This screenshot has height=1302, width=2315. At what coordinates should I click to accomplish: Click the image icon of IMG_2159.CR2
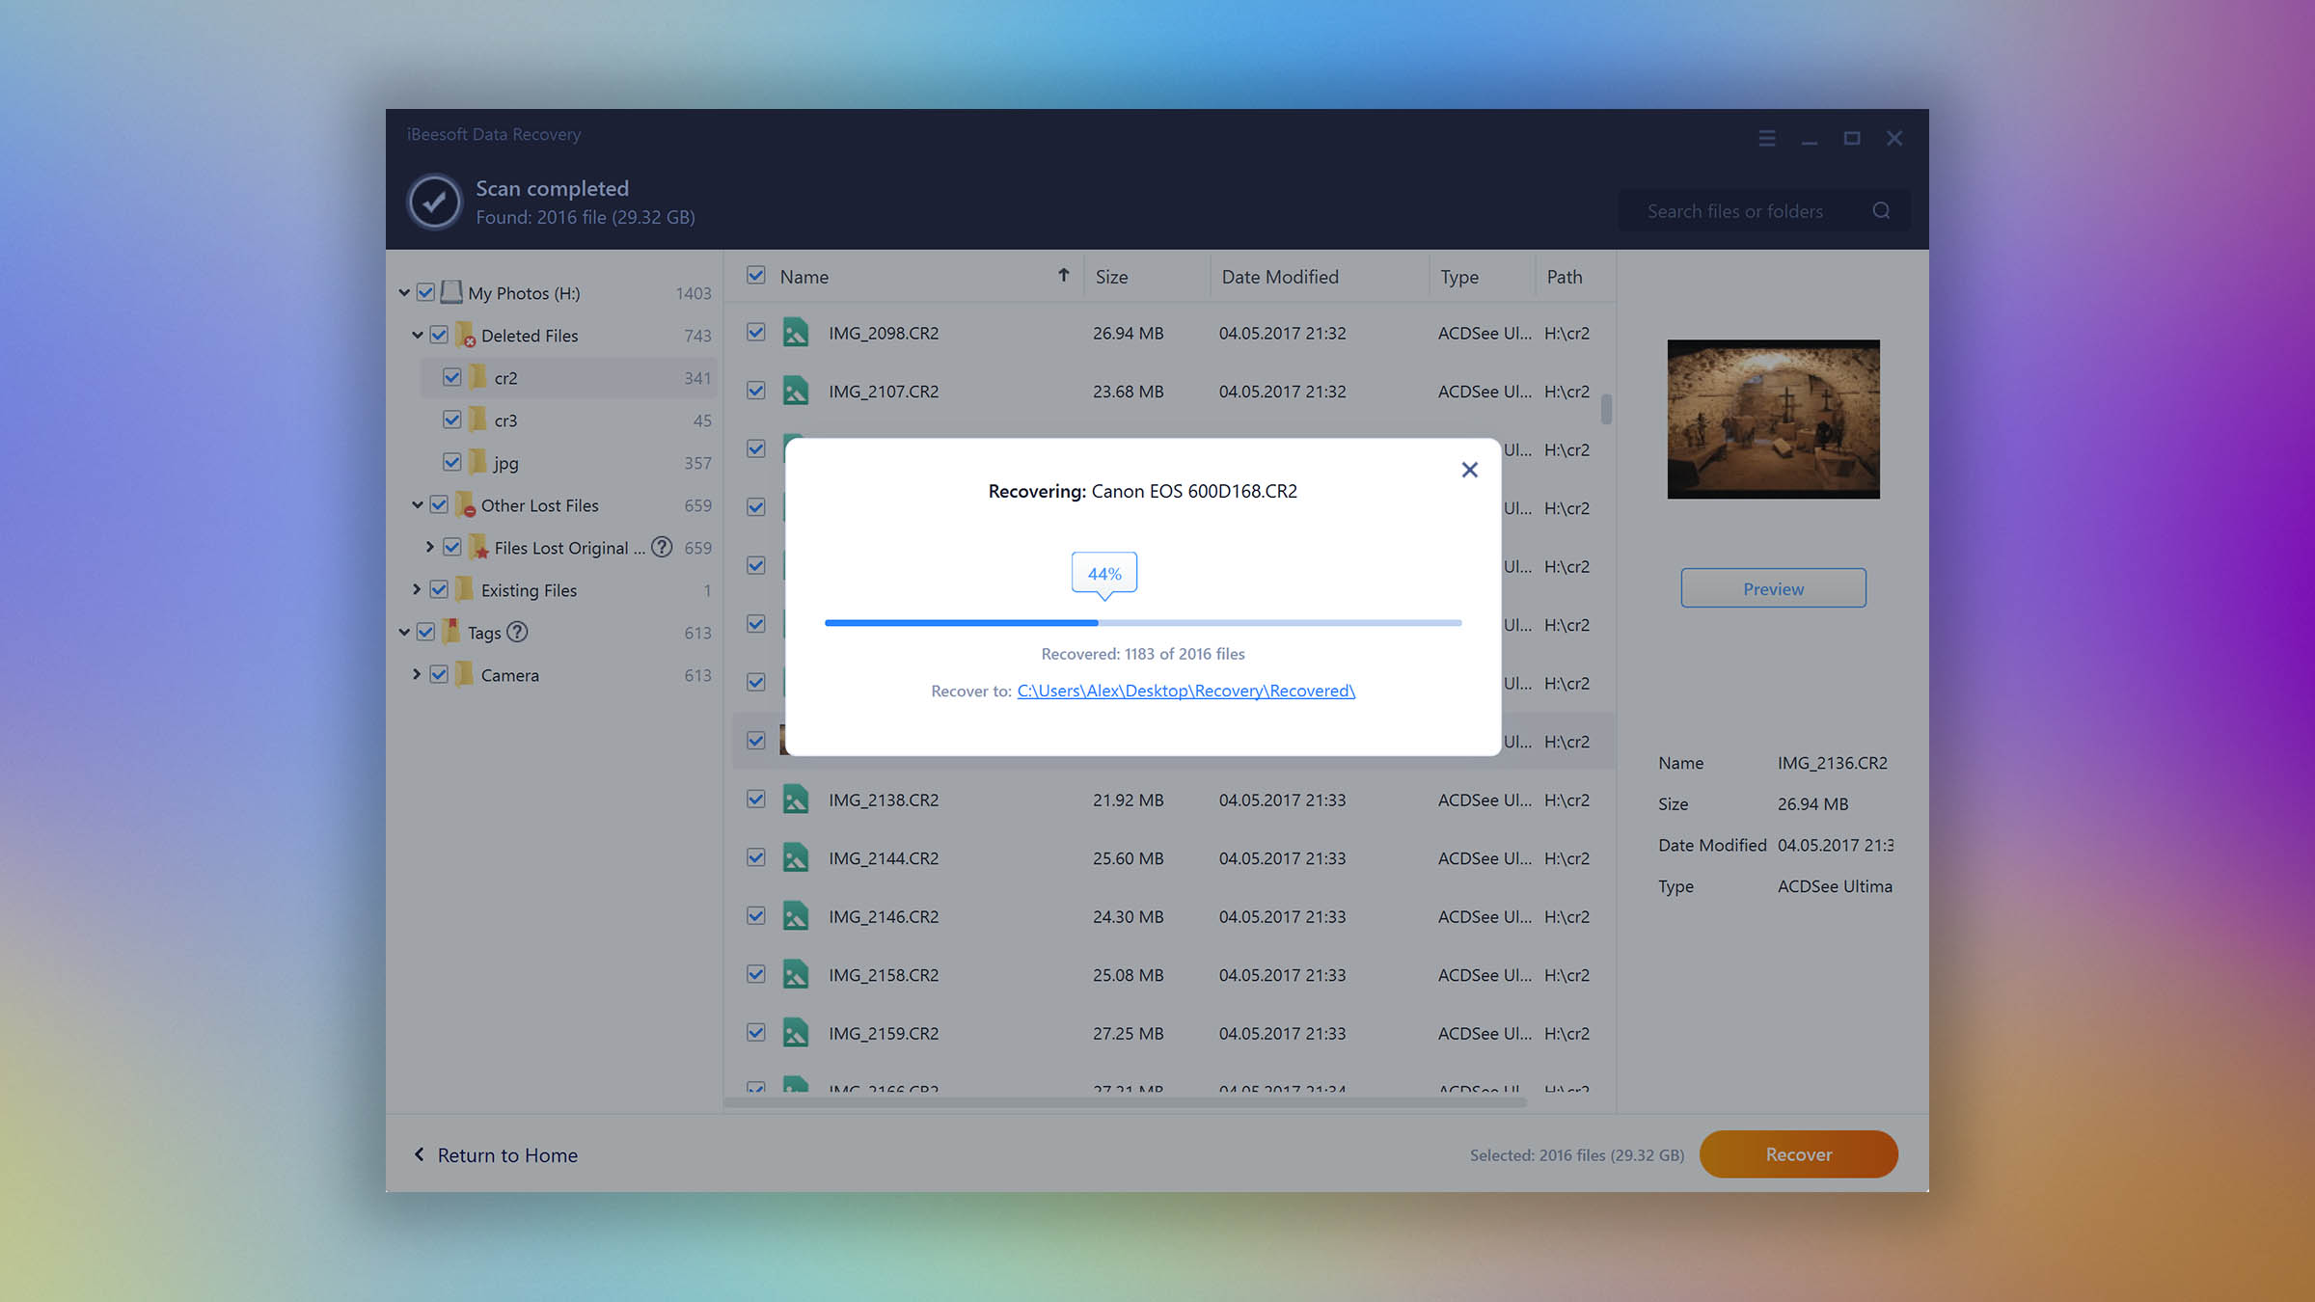tap(795, 1033)
